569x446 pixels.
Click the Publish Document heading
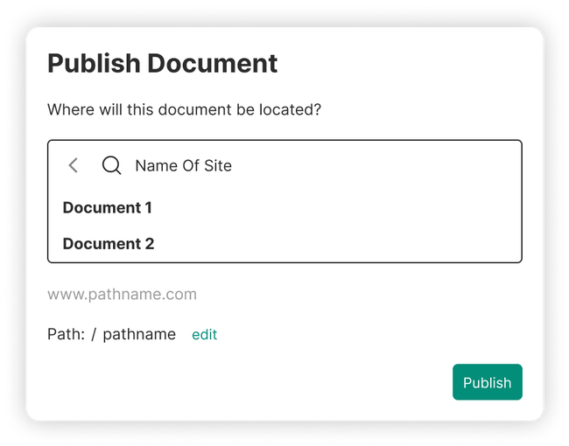tap(162, 63)
